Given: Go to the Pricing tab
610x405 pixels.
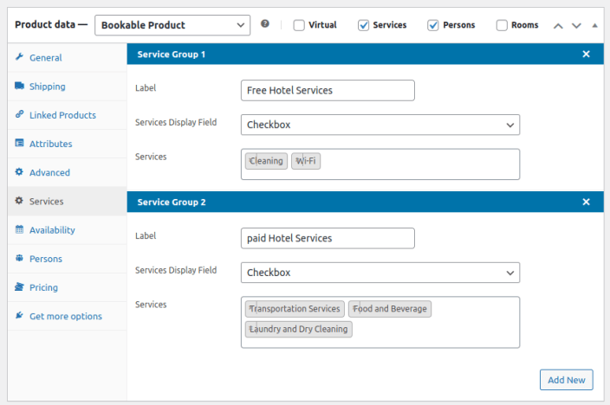Looking at the screenshot, I should point(68,287).
